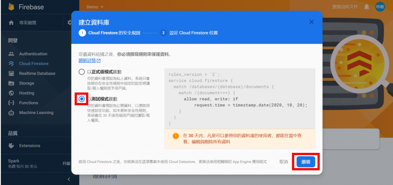Click the 品質 section heading
The image size is (393, 185).
(x=13, y=133)
